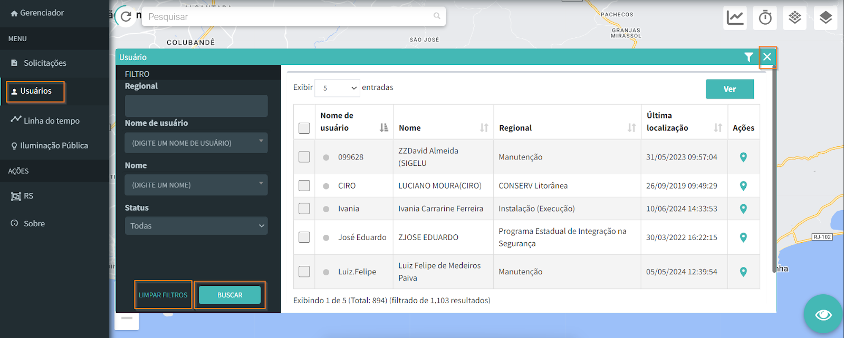The width and height of the screenshot is (844, 338).
Task: Locate Luiz.Felipe using the map pin icon
Action: pos(743,272)
